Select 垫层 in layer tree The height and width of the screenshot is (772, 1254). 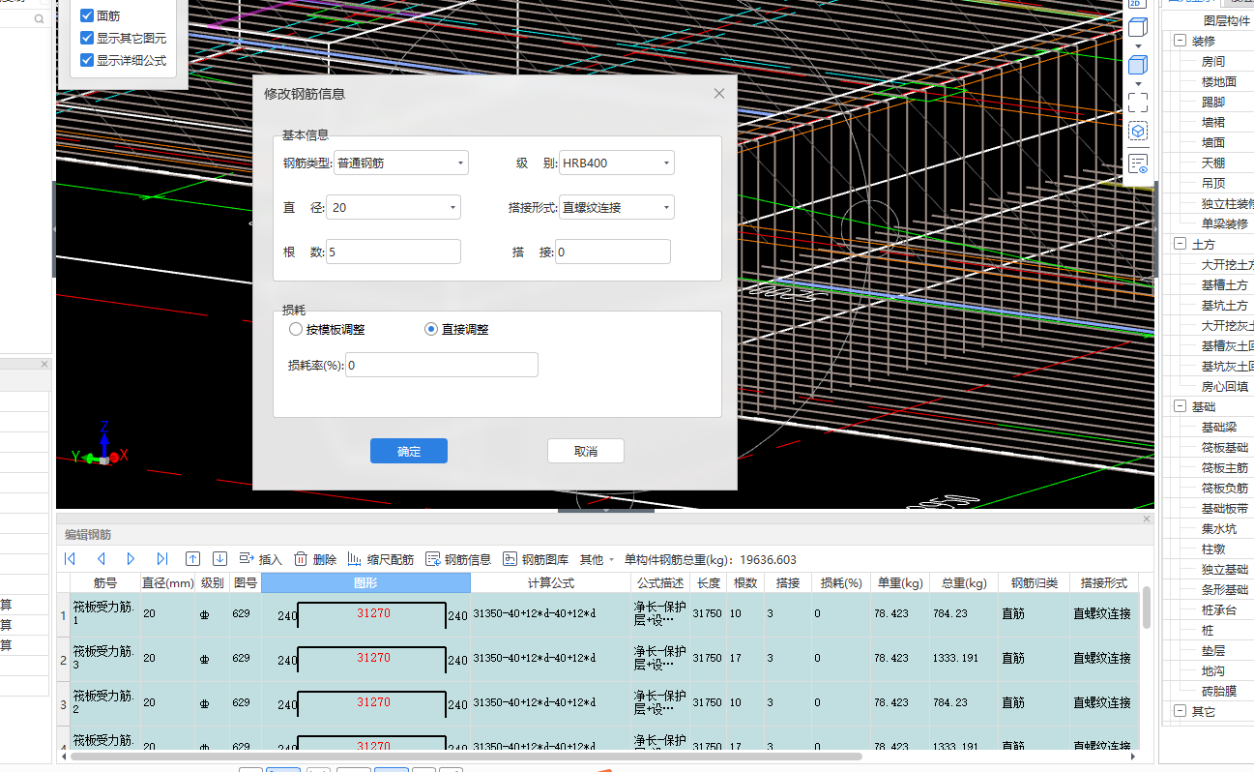(1213, 650)
